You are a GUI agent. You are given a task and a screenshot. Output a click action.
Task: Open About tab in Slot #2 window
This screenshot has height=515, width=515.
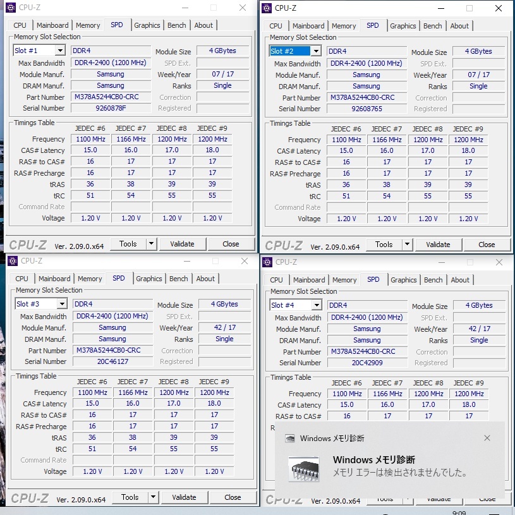(459, 26)
